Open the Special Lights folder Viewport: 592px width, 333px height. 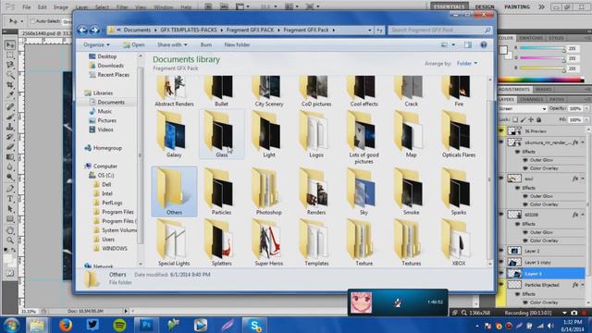pos(174,242)
